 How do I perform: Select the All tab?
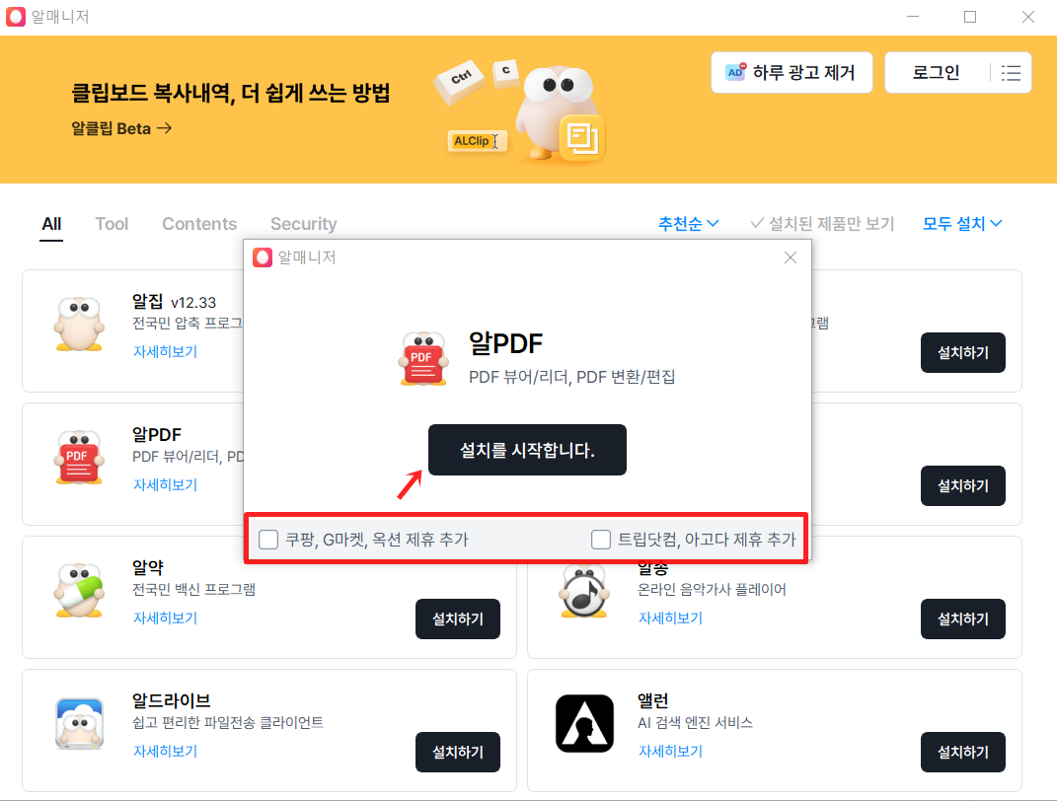(51, 224)
